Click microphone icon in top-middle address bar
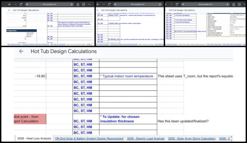Screen dimensions: 247x143 [x=160, y=5]
